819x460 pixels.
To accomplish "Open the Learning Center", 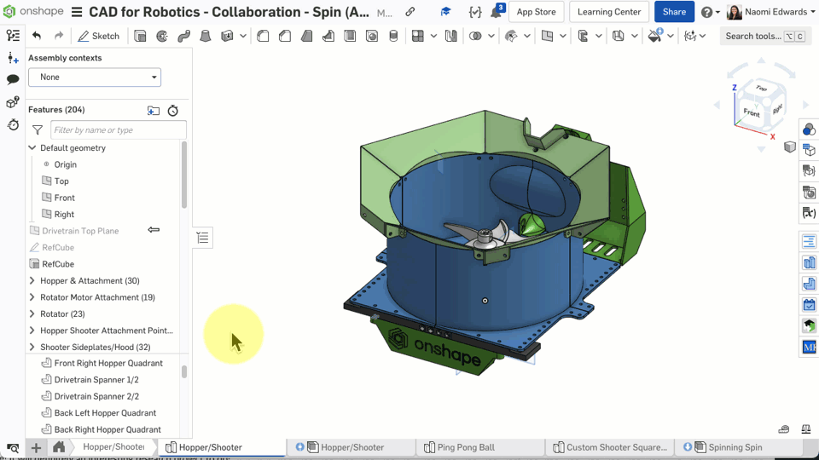I will [x=609, y=12].
